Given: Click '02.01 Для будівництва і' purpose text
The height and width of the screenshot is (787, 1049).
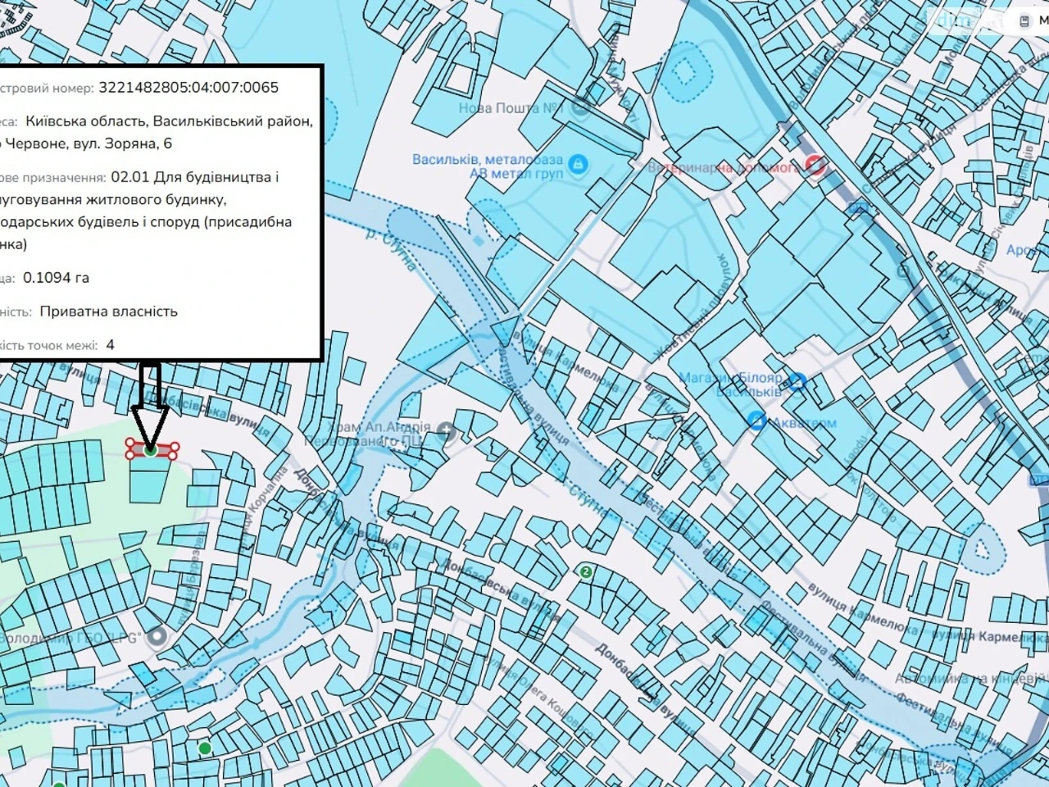Looking at the screenshot, I should click(195, 177).
